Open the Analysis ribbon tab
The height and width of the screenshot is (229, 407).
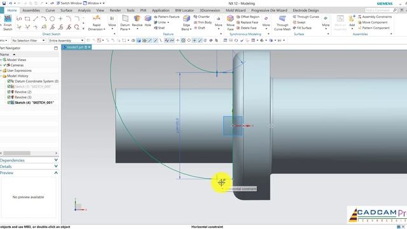point(84,10)
